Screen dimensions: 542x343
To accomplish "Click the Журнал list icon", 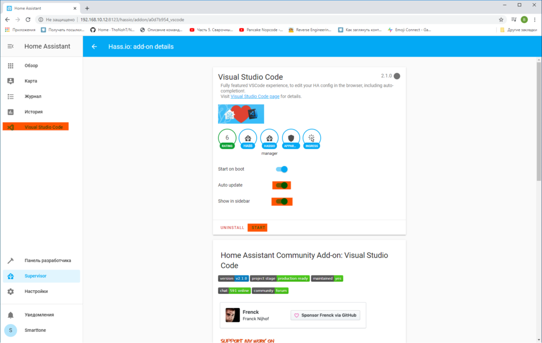I will pos(11,97).
